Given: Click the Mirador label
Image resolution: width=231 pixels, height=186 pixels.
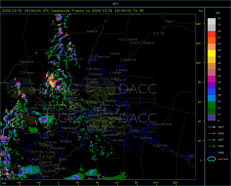Looking at the screenshot, I should (x=119, y=140).
